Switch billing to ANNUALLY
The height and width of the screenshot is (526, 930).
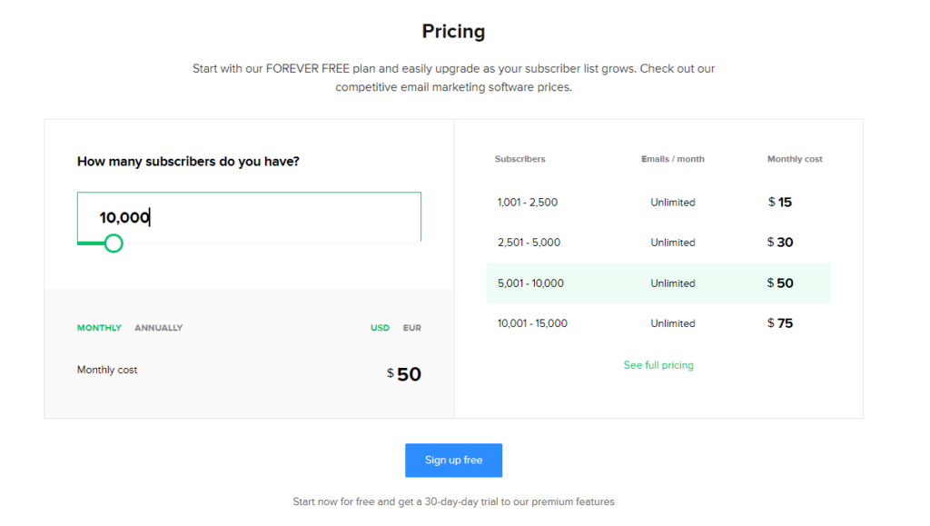coord(158,328)
